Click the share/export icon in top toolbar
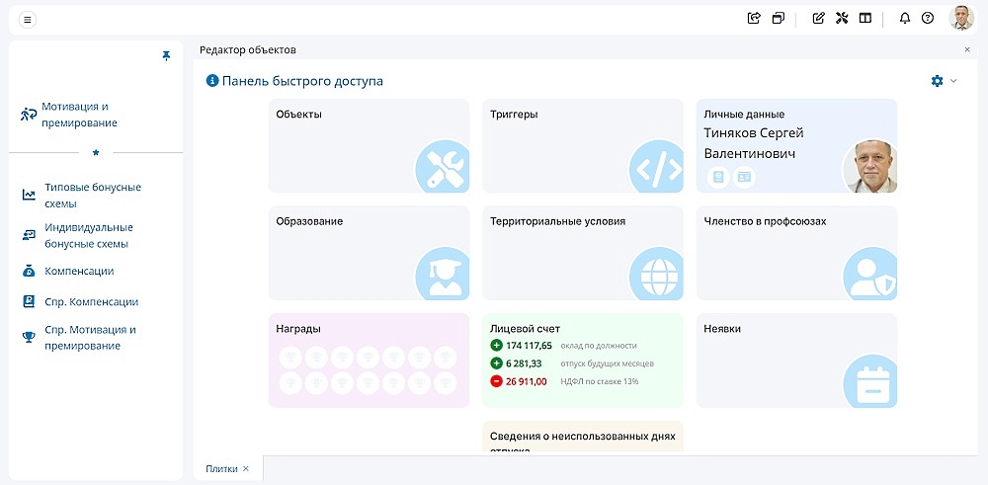Image resolution: width=988 pixels, height=485 pixels. tap(754, 18)
